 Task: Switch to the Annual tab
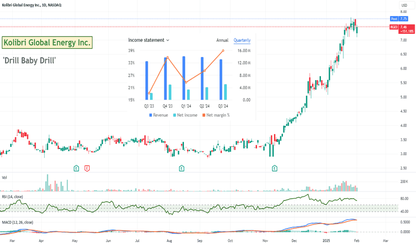click(x=222, y=40)
